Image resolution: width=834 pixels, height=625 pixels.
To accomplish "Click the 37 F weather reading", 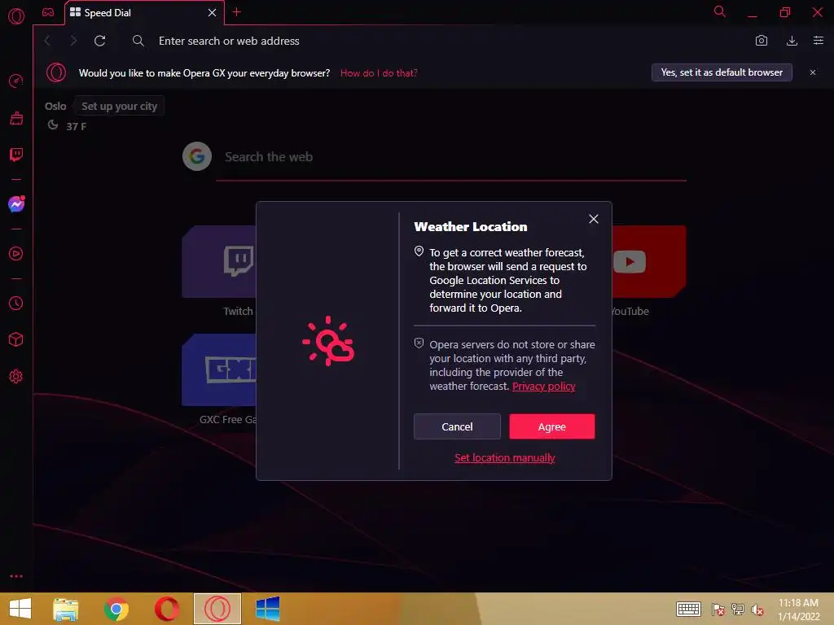I will 76,126.
